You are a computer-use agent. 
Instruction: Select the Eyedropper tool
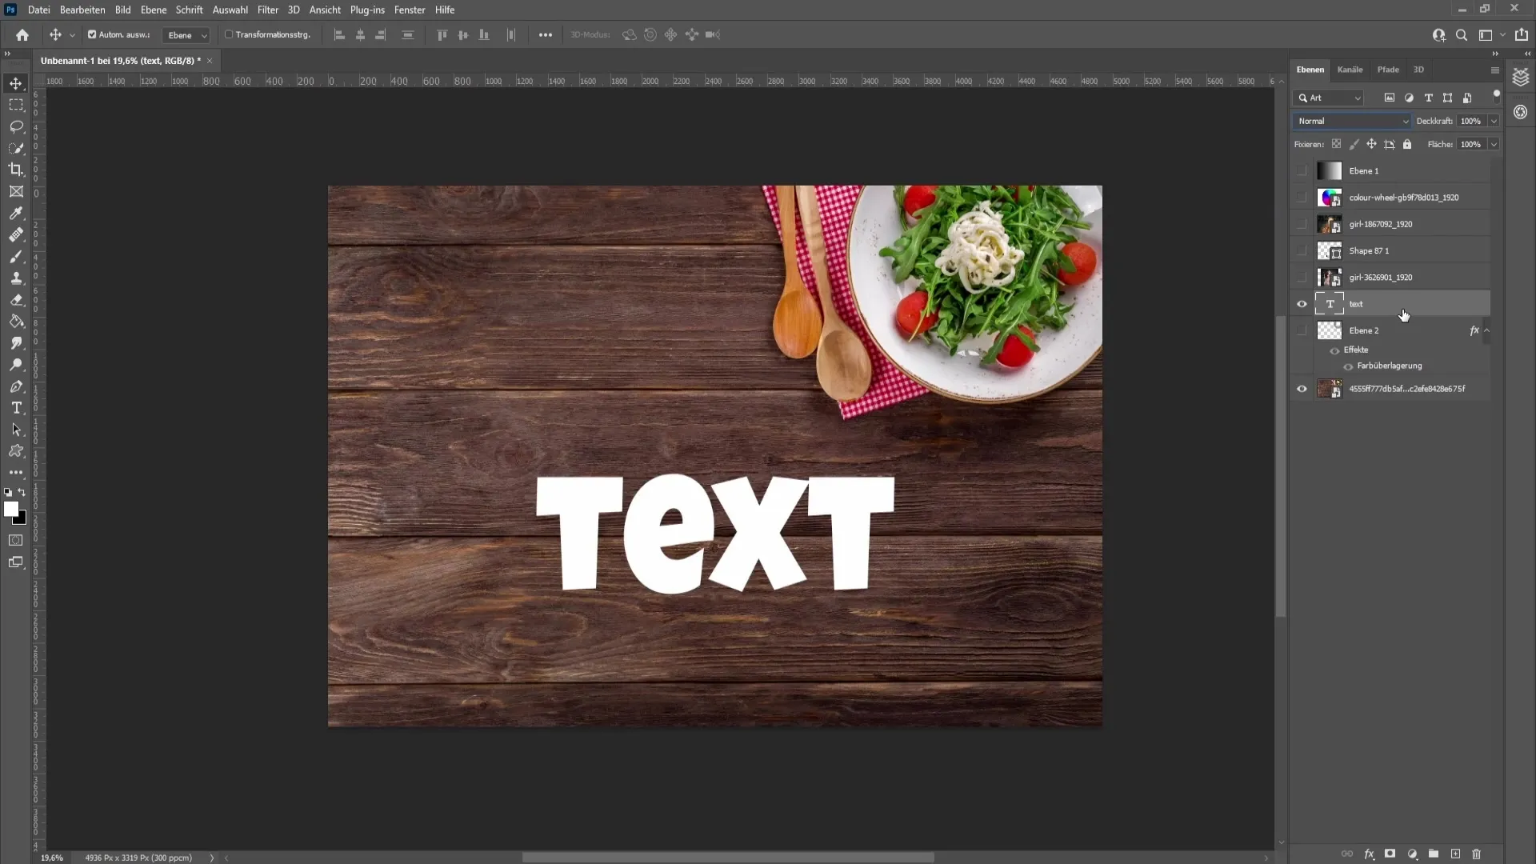(16, 213)
